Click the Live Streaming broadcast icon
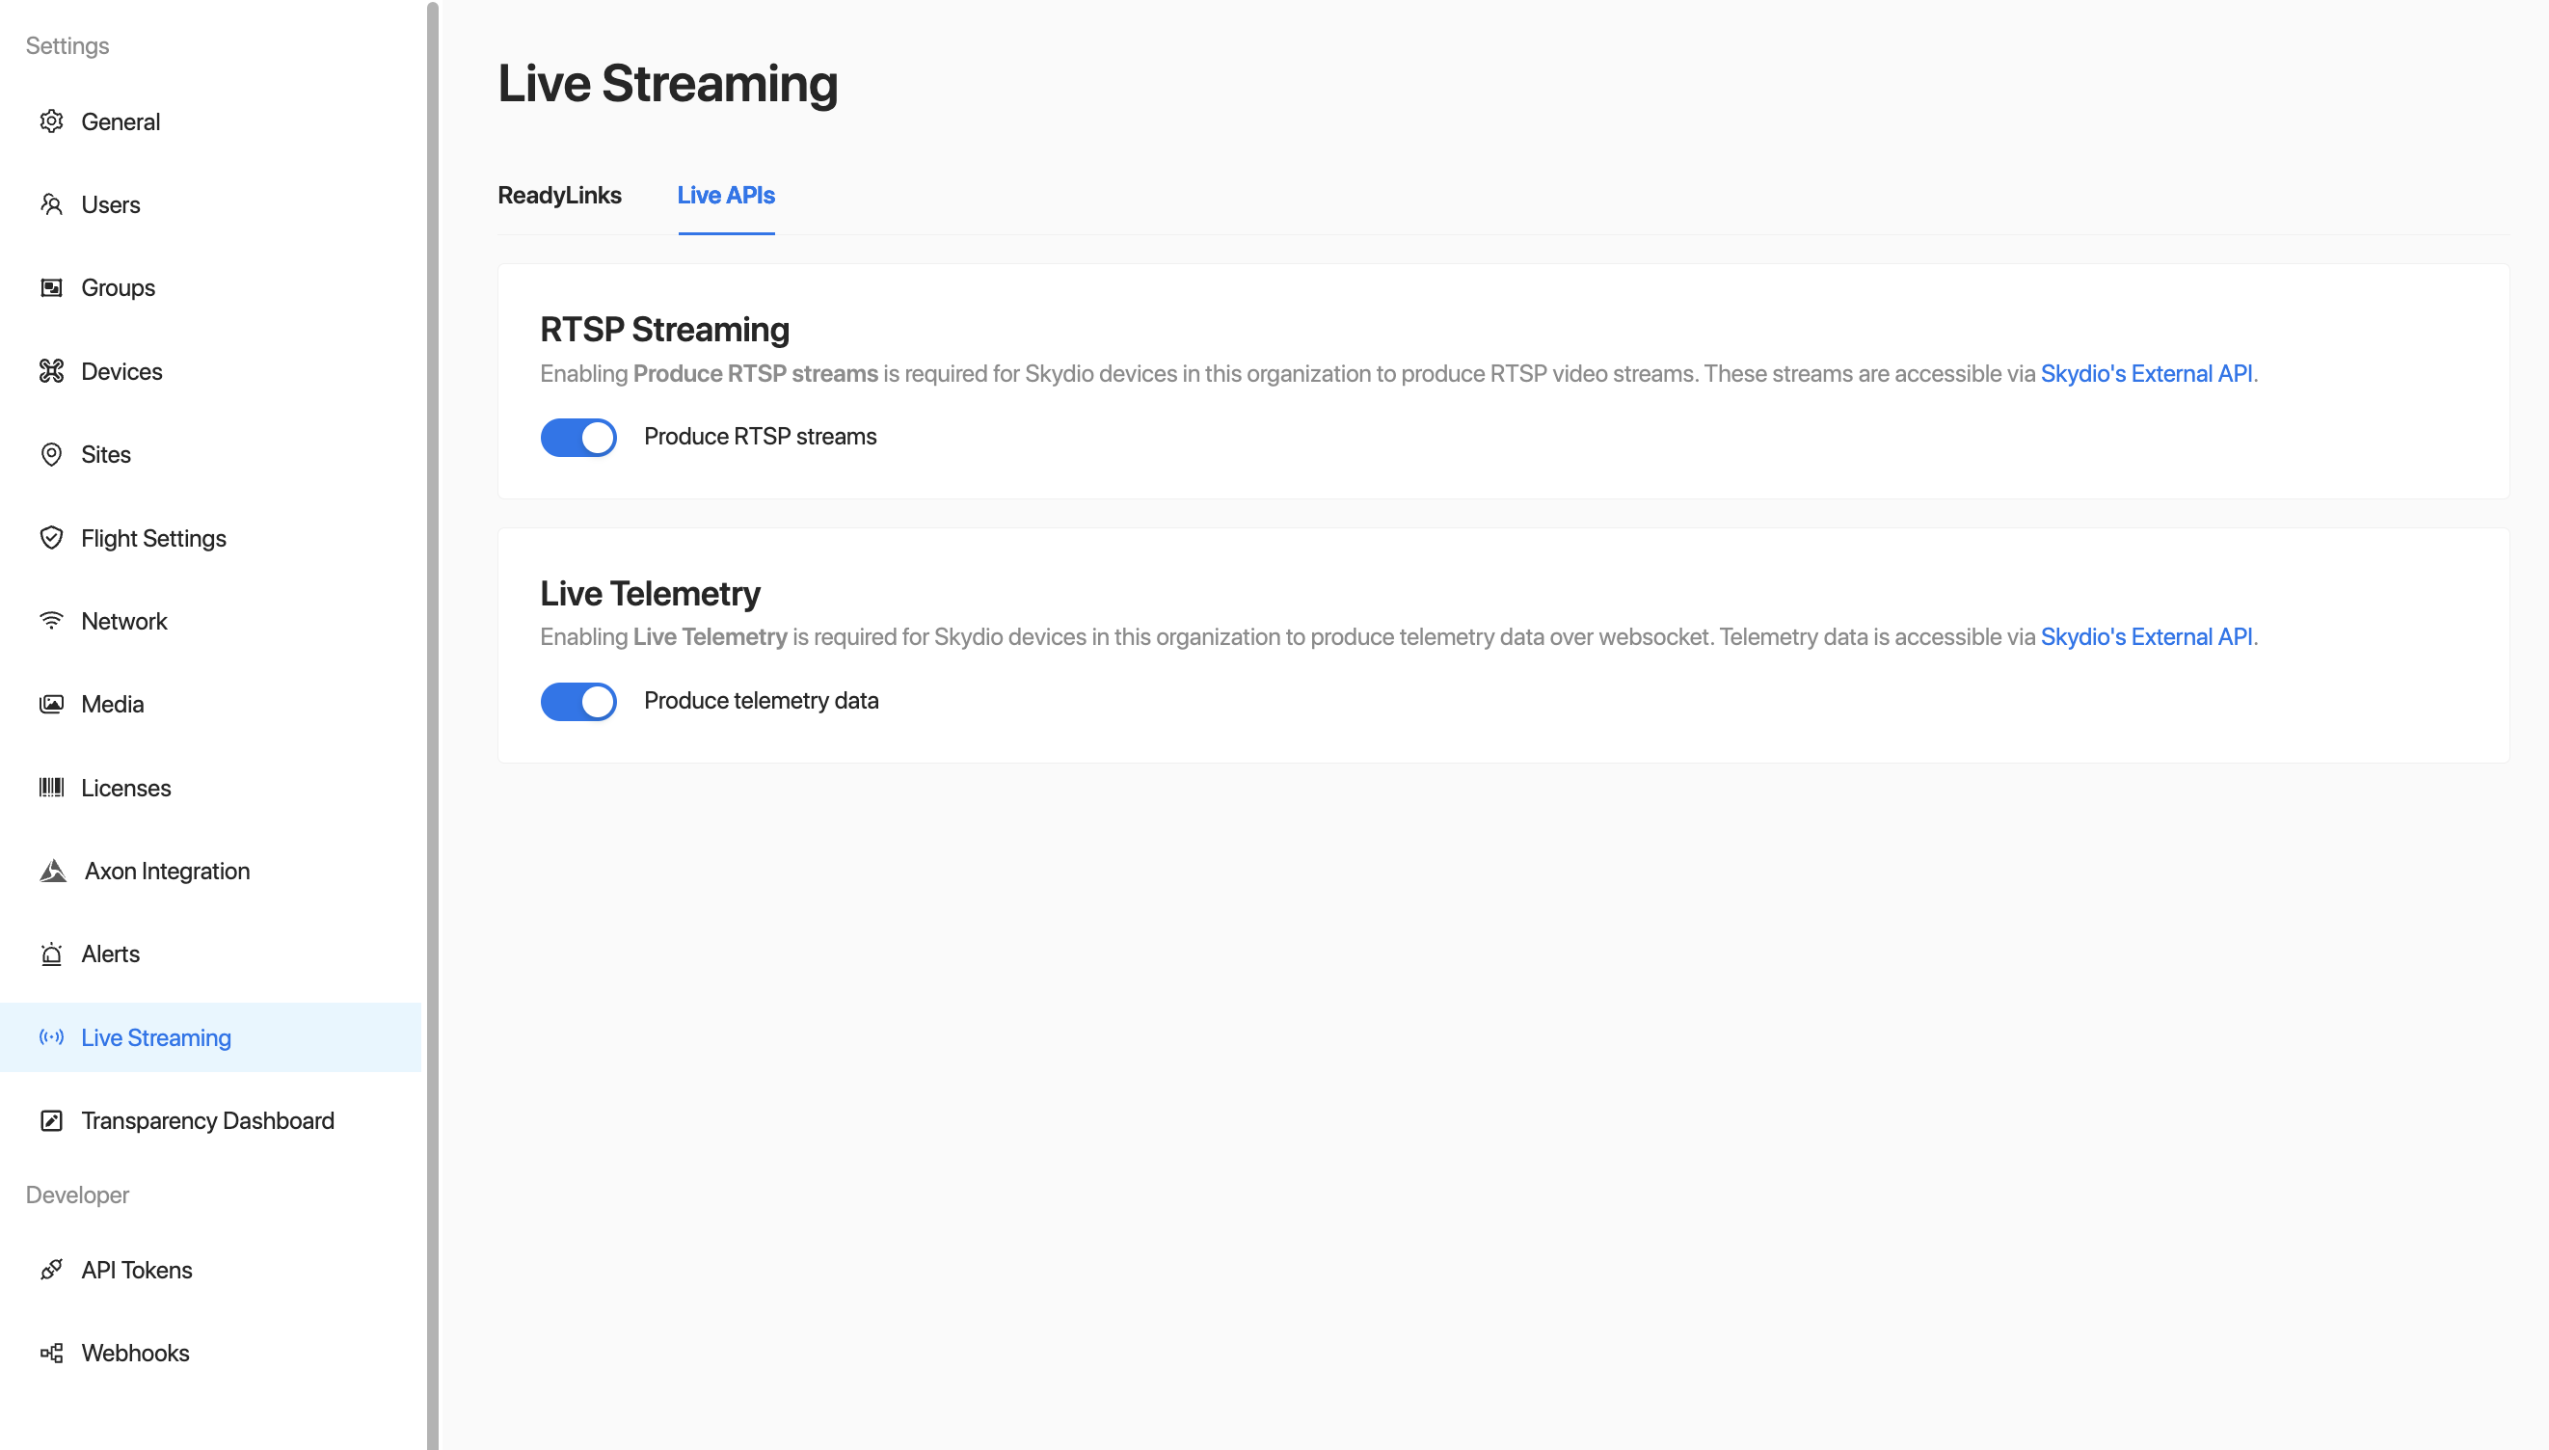The width and height of the screenshot is (2549, 1450). (x=52, y=1036)
